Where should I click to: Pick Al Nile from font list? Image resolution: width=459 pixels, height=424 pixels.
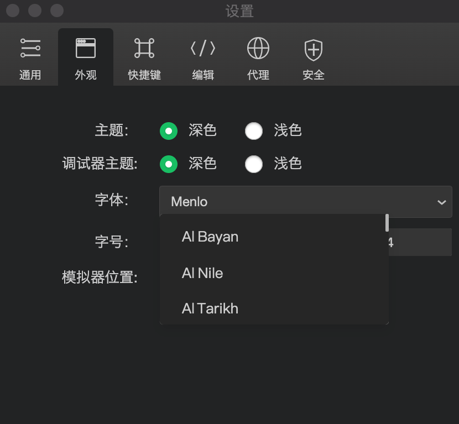pos(202,273)
